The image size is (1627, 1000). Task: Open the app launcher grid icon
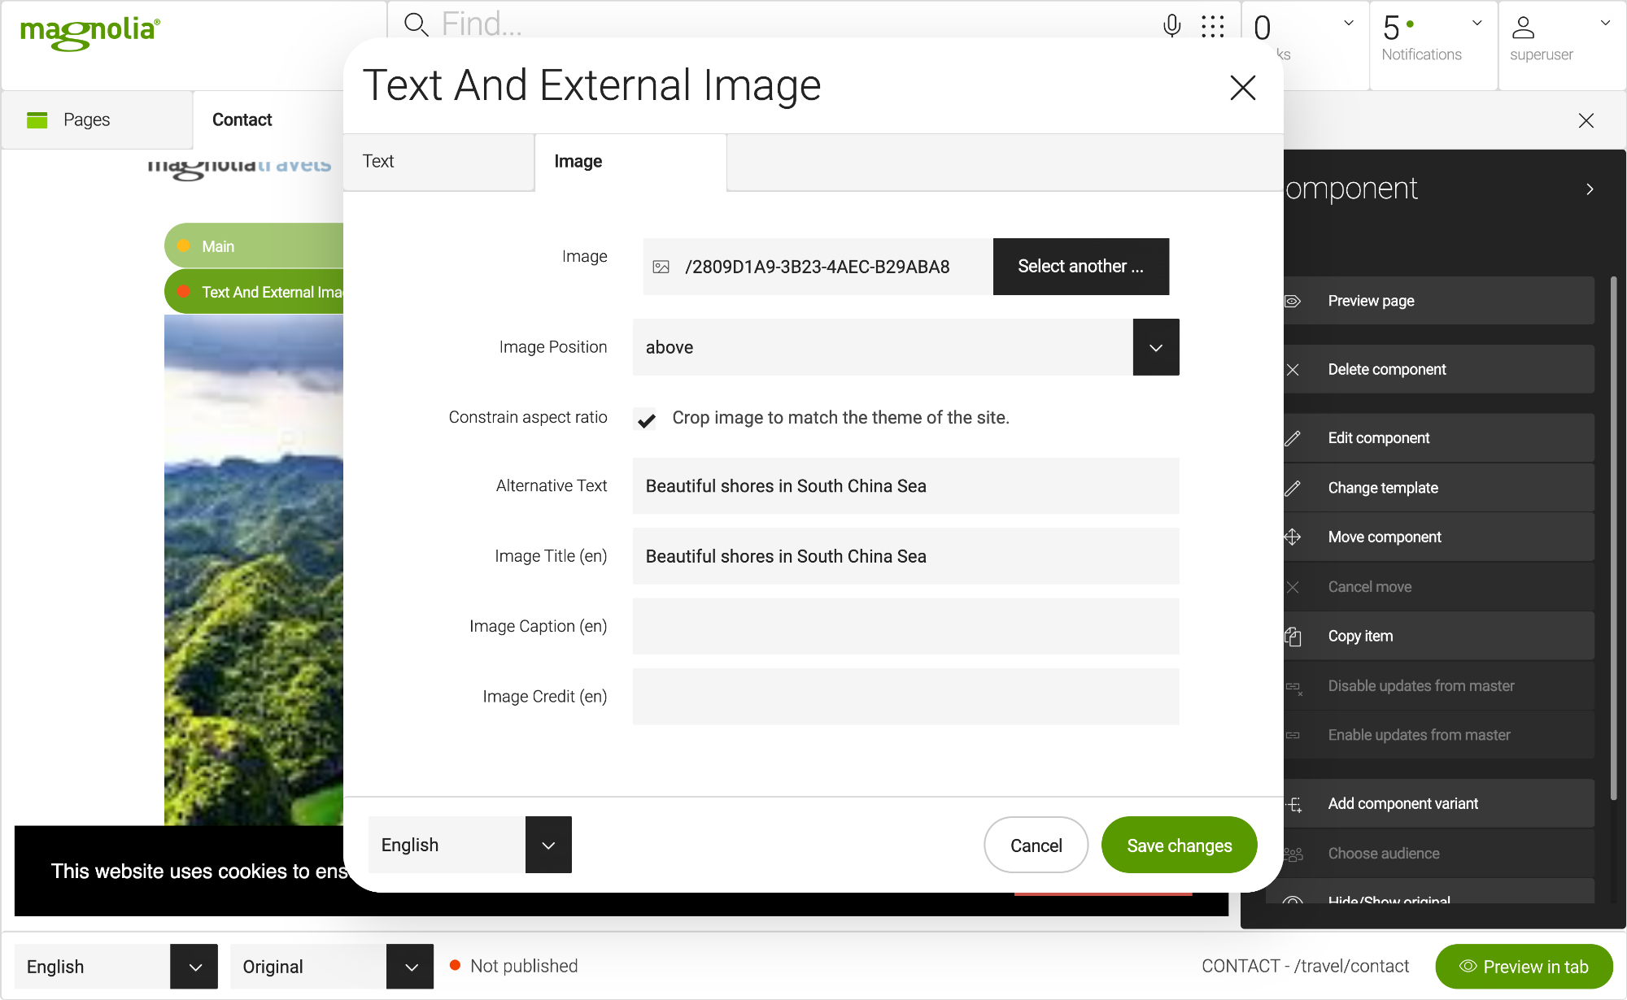coord(1212,26)
